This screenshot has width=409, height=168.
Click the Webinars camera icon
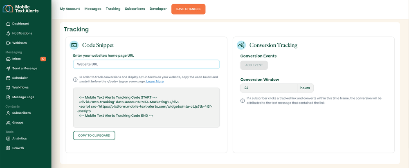click(8, 43)
